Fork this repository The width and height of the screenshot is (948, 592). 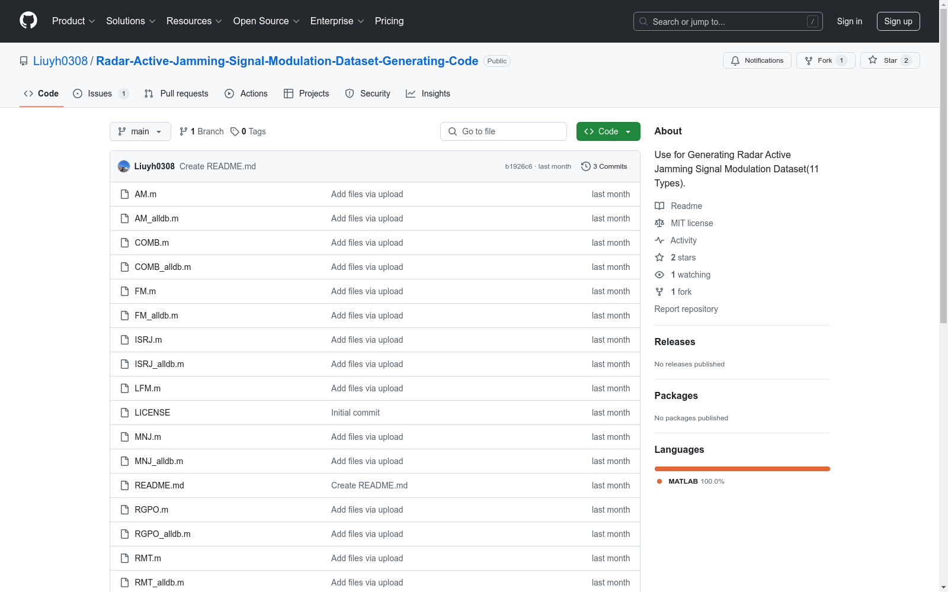tap(825, 60)
